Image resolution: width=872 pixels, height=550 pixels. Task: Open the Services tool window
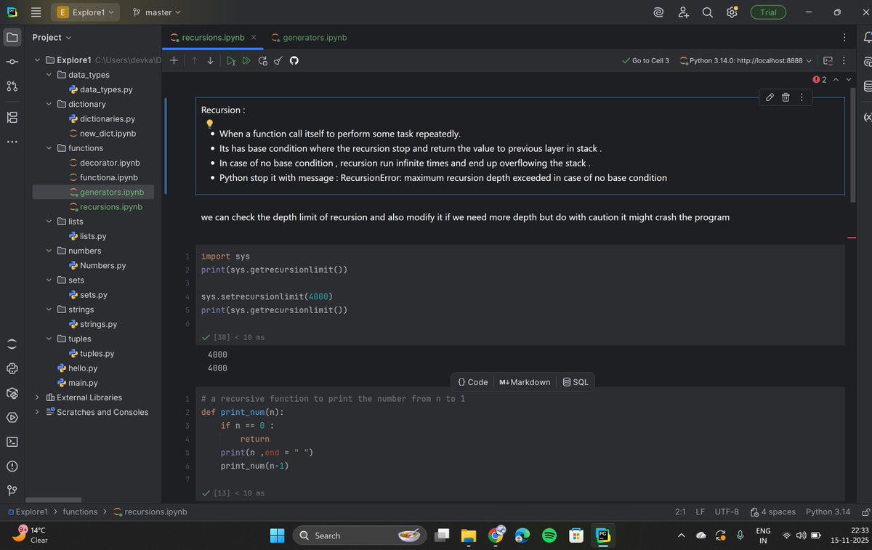tap(12, 418)
